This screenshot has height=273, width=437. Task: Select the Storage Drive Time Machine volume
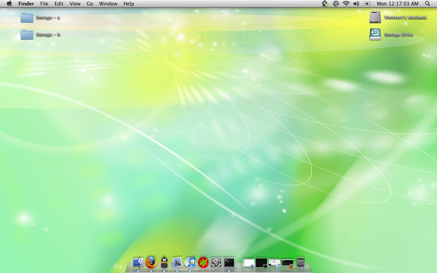pos(375,34)
